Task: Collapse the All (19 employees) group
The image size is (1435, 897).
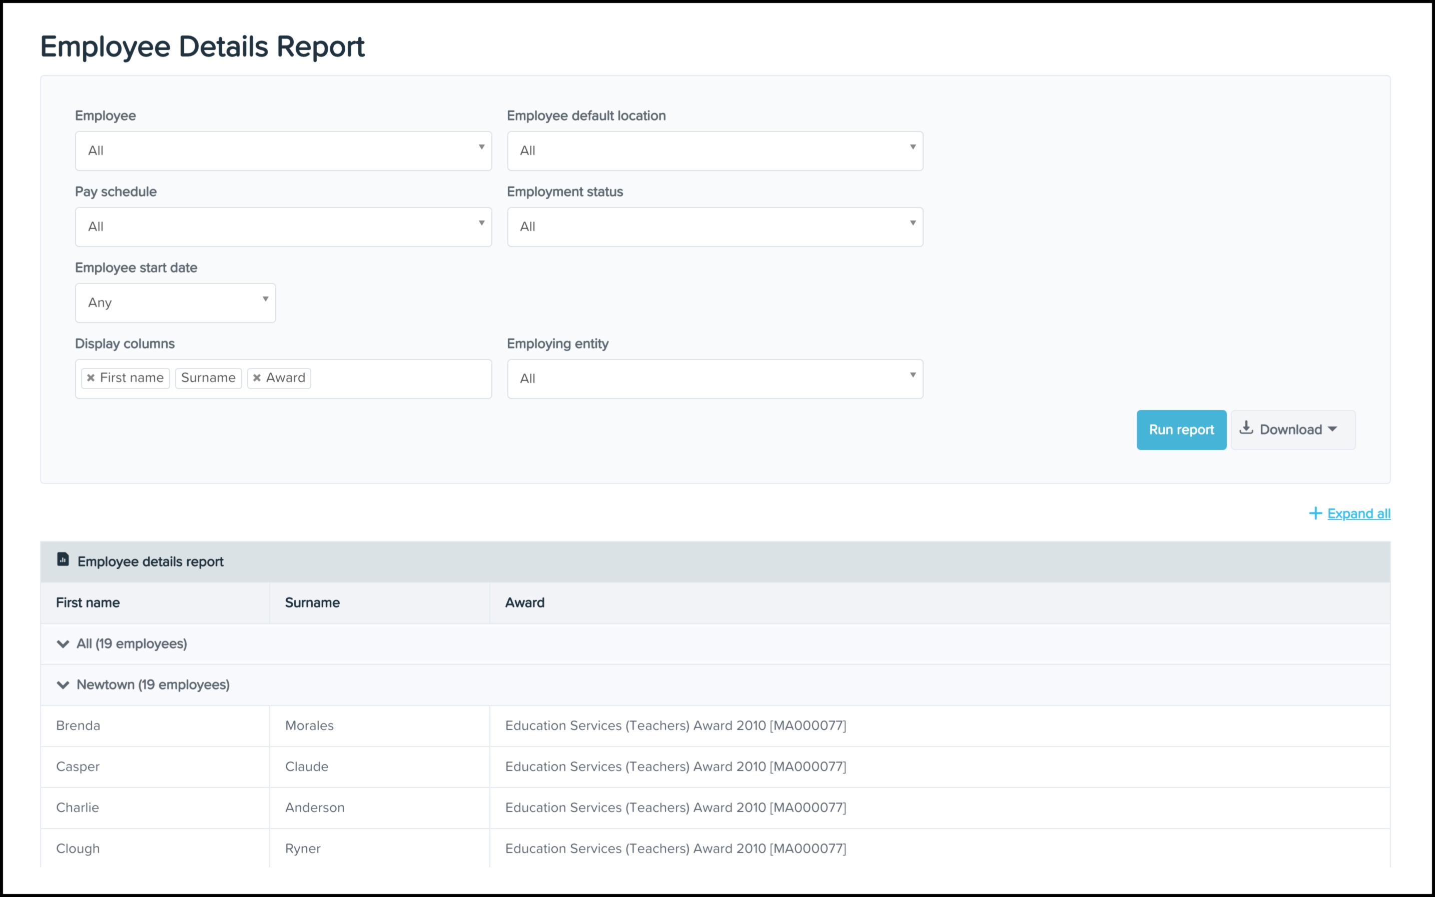Action: click(63, 644)
